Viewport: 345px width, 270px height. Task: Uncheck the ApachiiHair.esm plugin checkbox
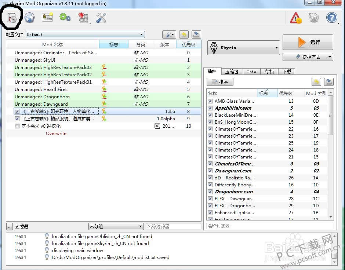210,108
